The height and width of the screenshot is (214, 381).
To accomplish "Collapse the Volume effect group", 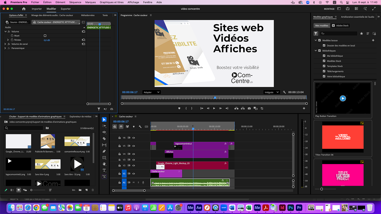I will 5,31.
